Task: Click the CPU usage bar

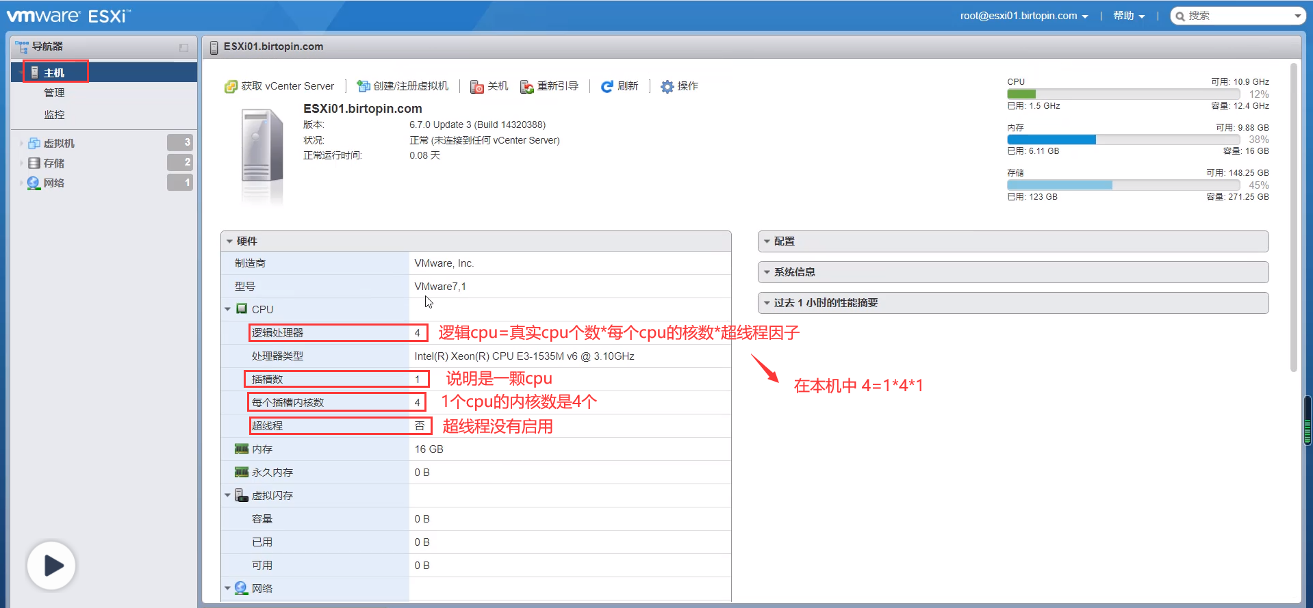Action: 1123,94
